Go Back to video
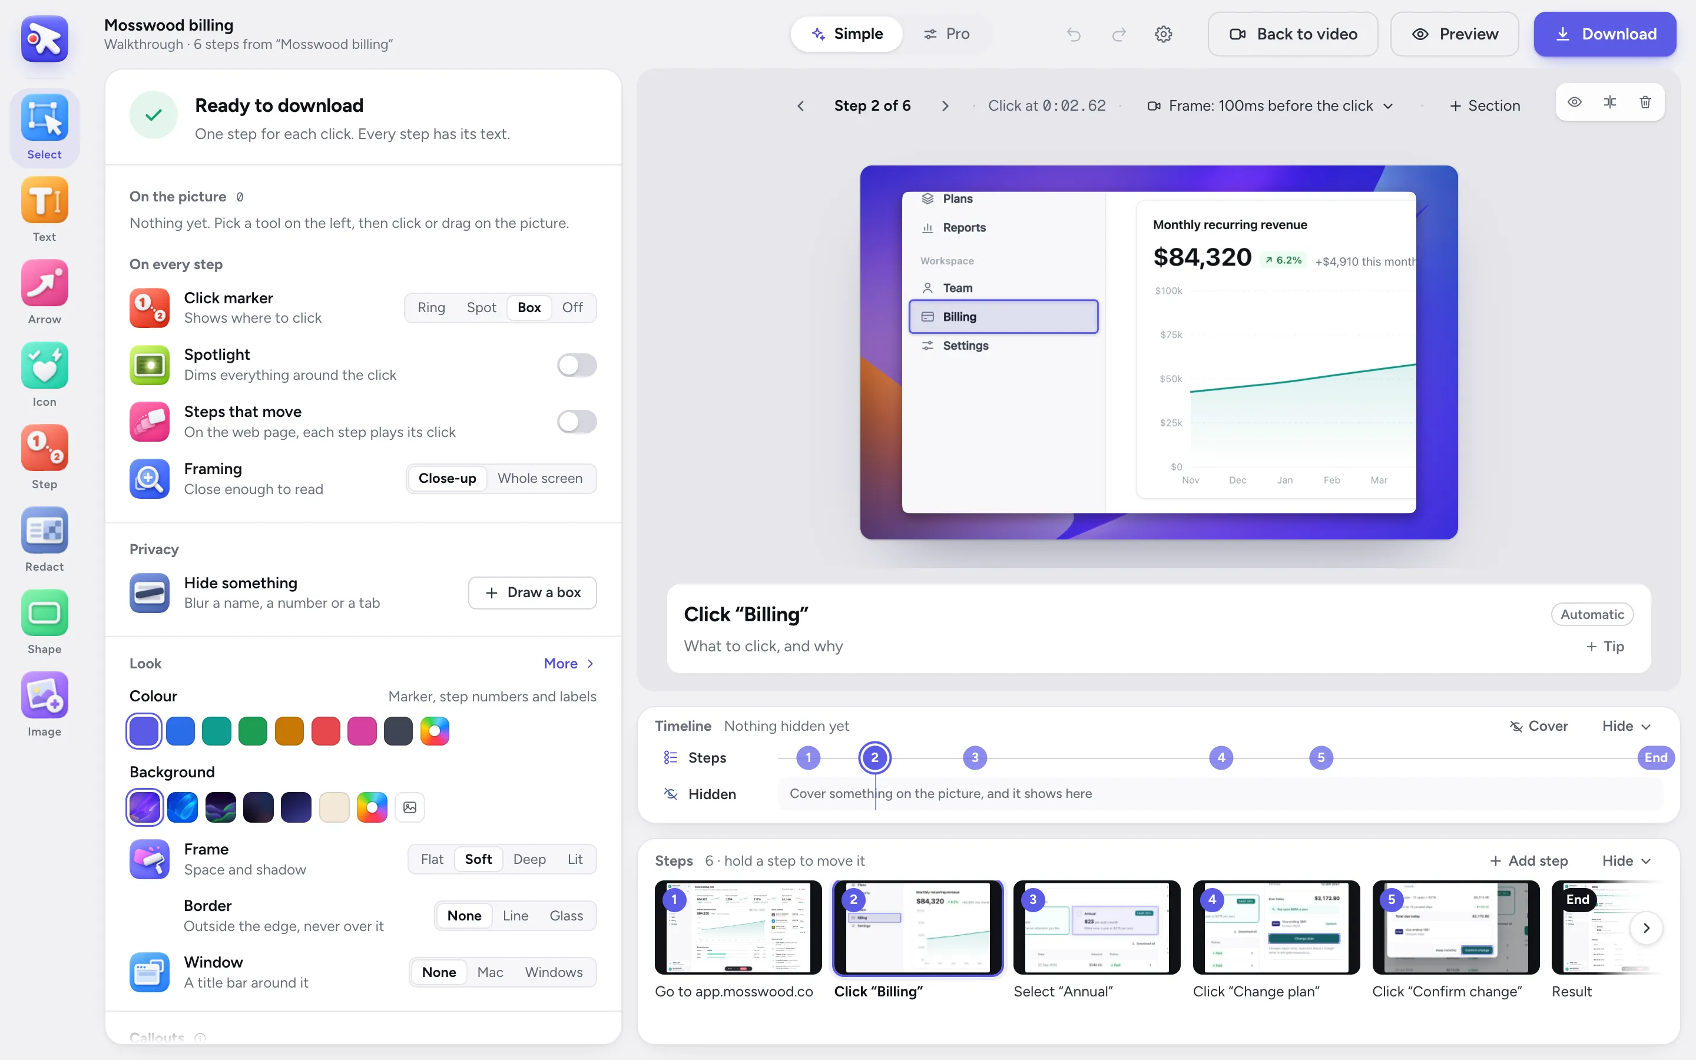Image resolution: width=1696 pixels, height=1060 pixels. [1293, 34]
